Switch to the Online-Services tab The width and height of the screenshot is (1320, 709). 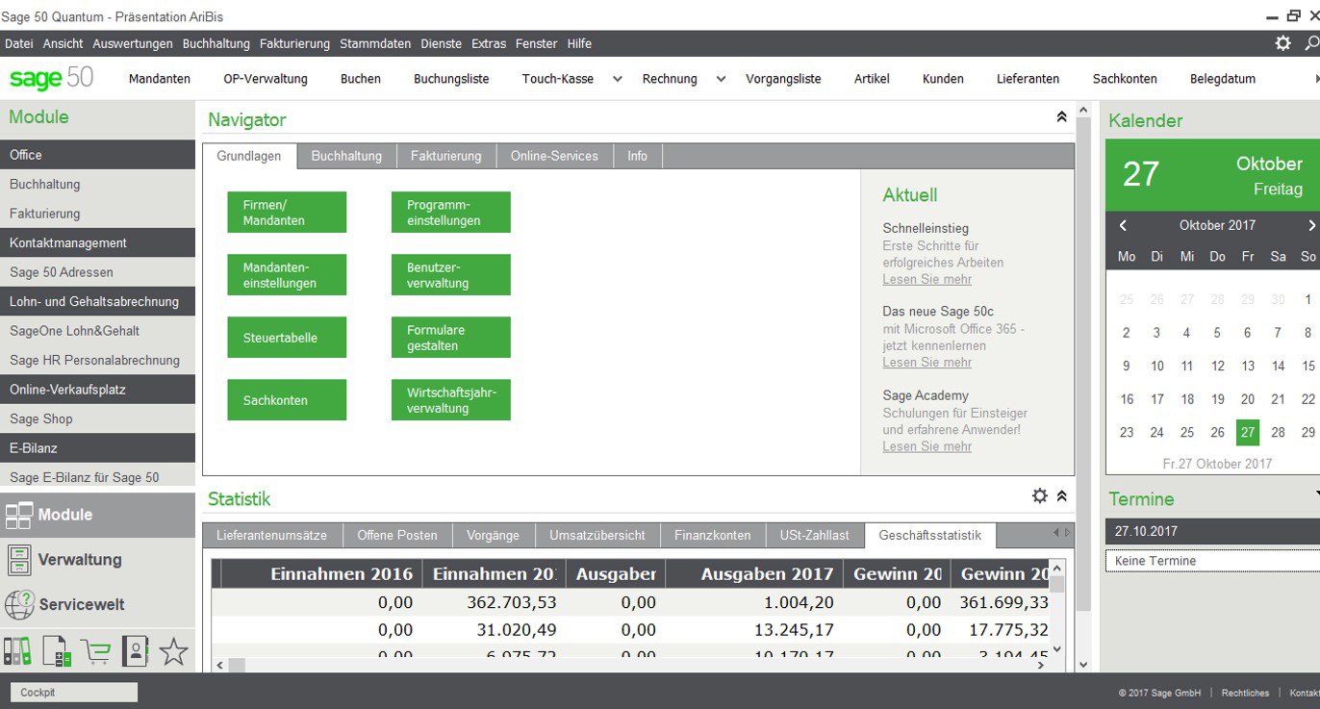point(554,156)
